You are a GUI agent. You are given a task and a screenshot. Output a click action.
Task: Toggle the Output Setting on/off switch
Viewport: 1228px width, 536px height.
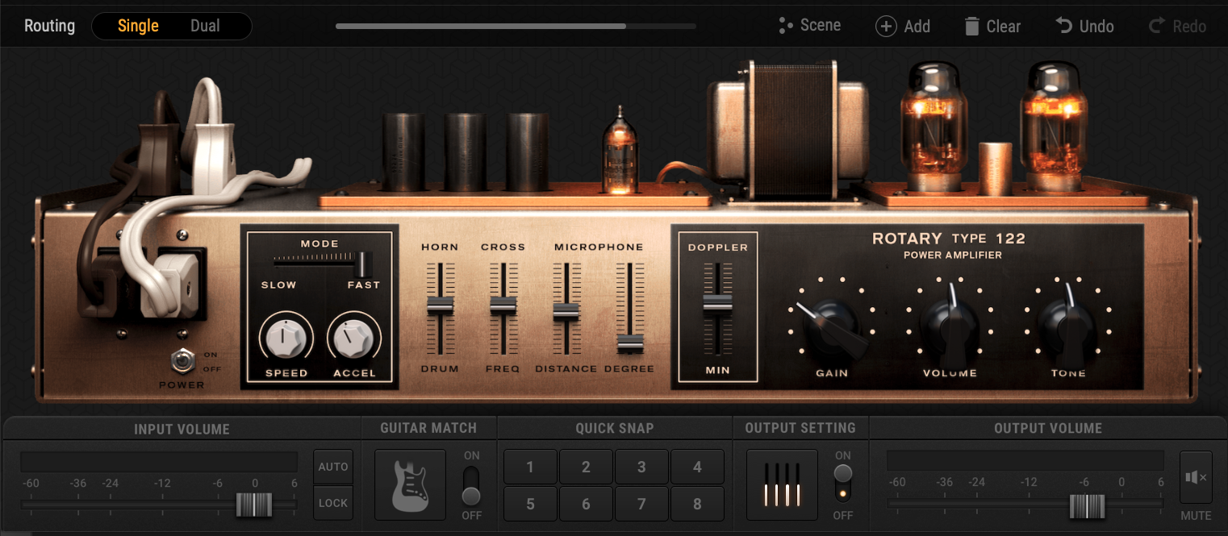tap(843, 484)
